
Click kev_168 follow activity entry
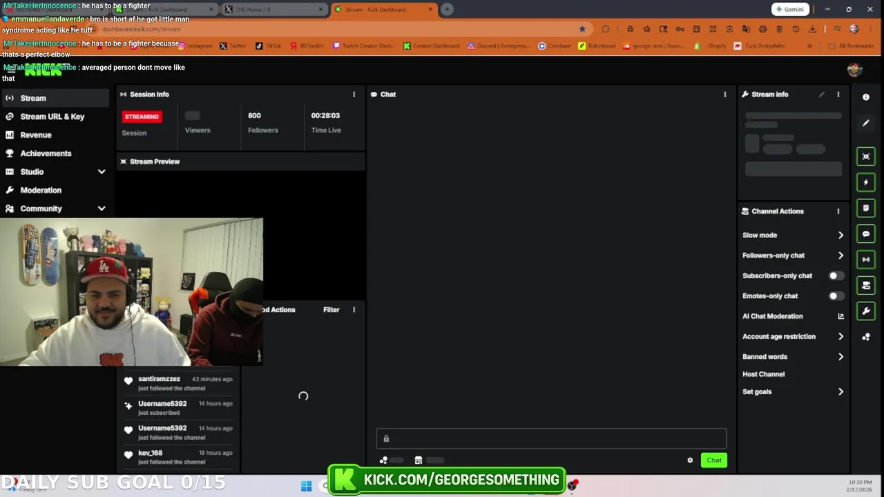(x=178, y=457)
